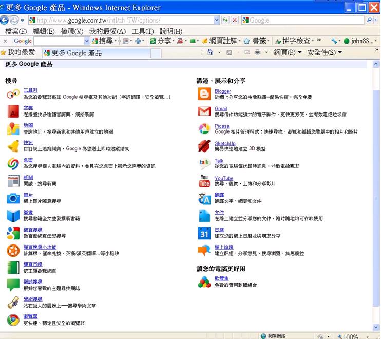
Task: Open the recent pages dropdown arrow
Action: 23,20
